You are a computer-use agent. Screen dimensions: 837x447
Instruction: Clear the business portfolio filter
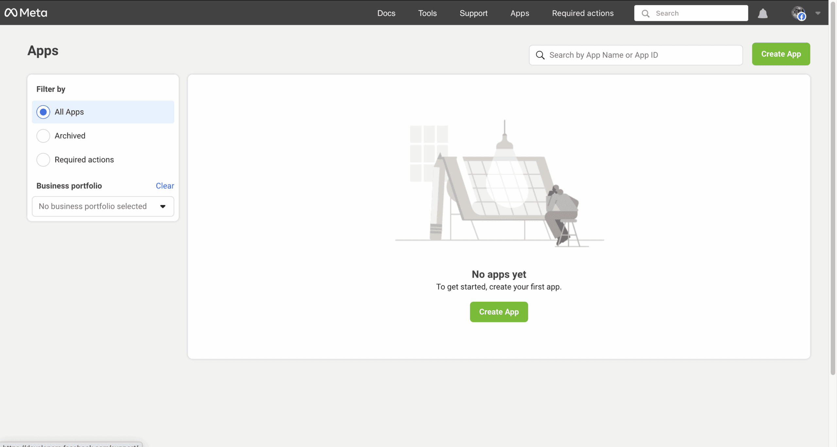point(165,186)
